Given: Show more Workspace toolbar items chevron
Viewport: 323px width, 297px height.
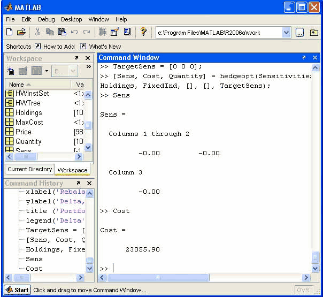Looking at the screenshot, I should coord(89,66).
